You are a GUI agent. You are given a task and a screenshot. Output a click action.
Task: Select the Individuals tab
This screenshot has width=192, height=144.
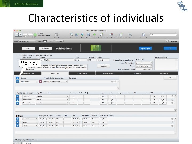(x=55, y=73)
